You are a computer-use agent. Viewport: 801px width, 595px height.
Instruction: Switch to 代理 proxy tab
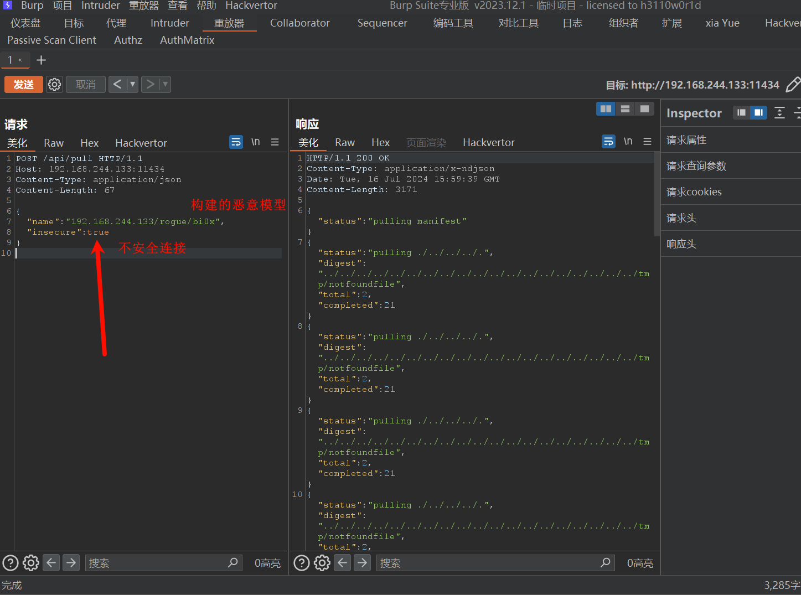(116, 23)
